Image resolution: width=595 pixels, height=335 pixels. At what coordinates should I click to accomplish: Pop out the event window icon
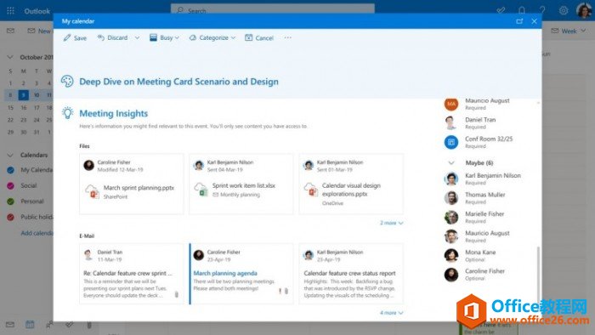click(x=519, y=21)
